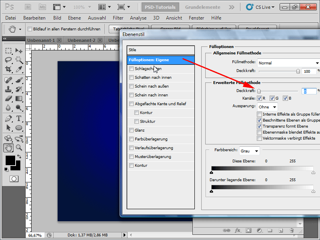
Task: Select the Rectangular Marquee tool
Action: click(8, 51)
